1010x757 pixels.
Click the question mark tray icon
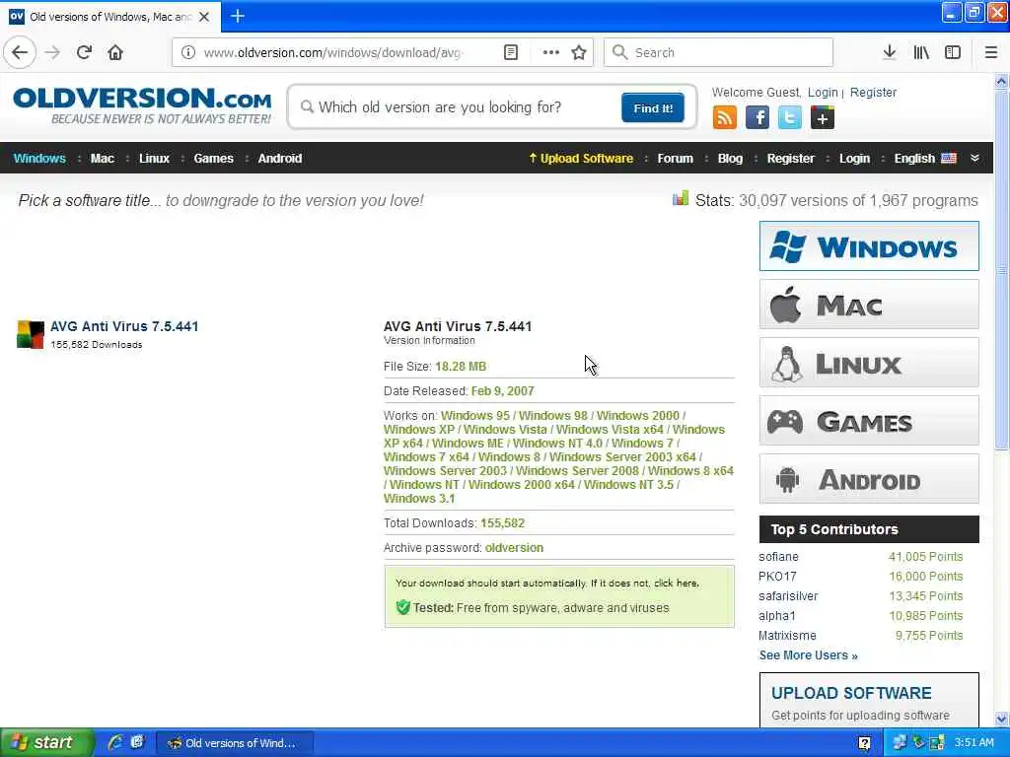(864, 743)
